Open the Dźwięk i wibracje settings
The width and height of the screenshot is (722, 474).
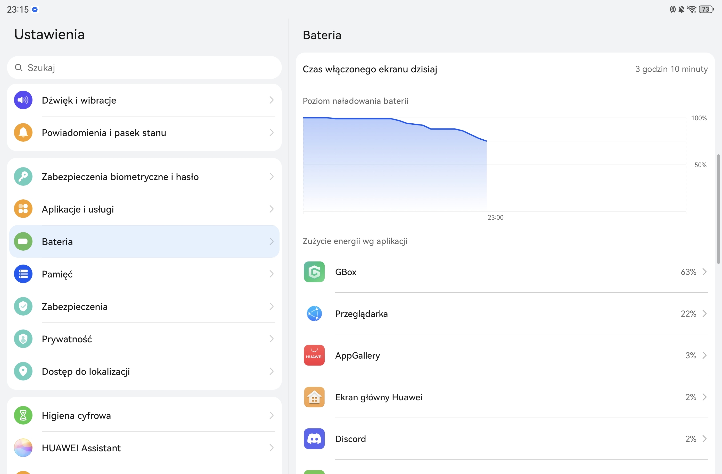pos(144,100)
